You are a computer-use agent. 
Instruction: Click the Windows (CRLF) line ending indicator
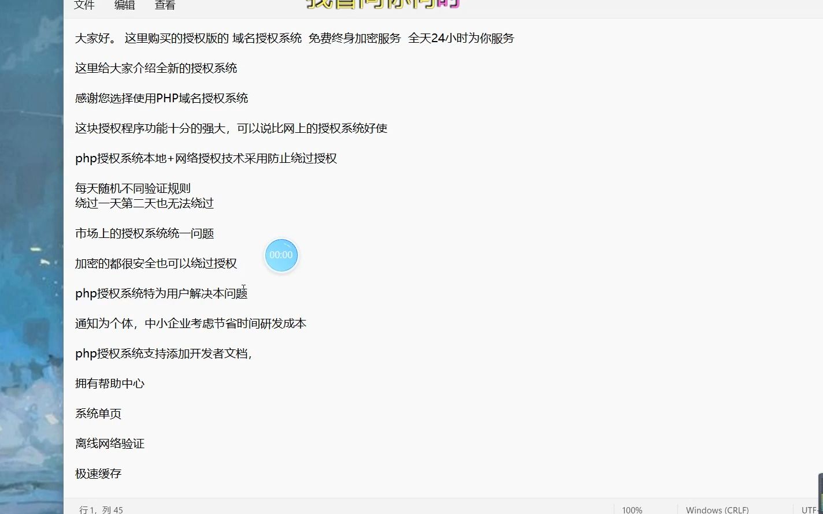717,509
